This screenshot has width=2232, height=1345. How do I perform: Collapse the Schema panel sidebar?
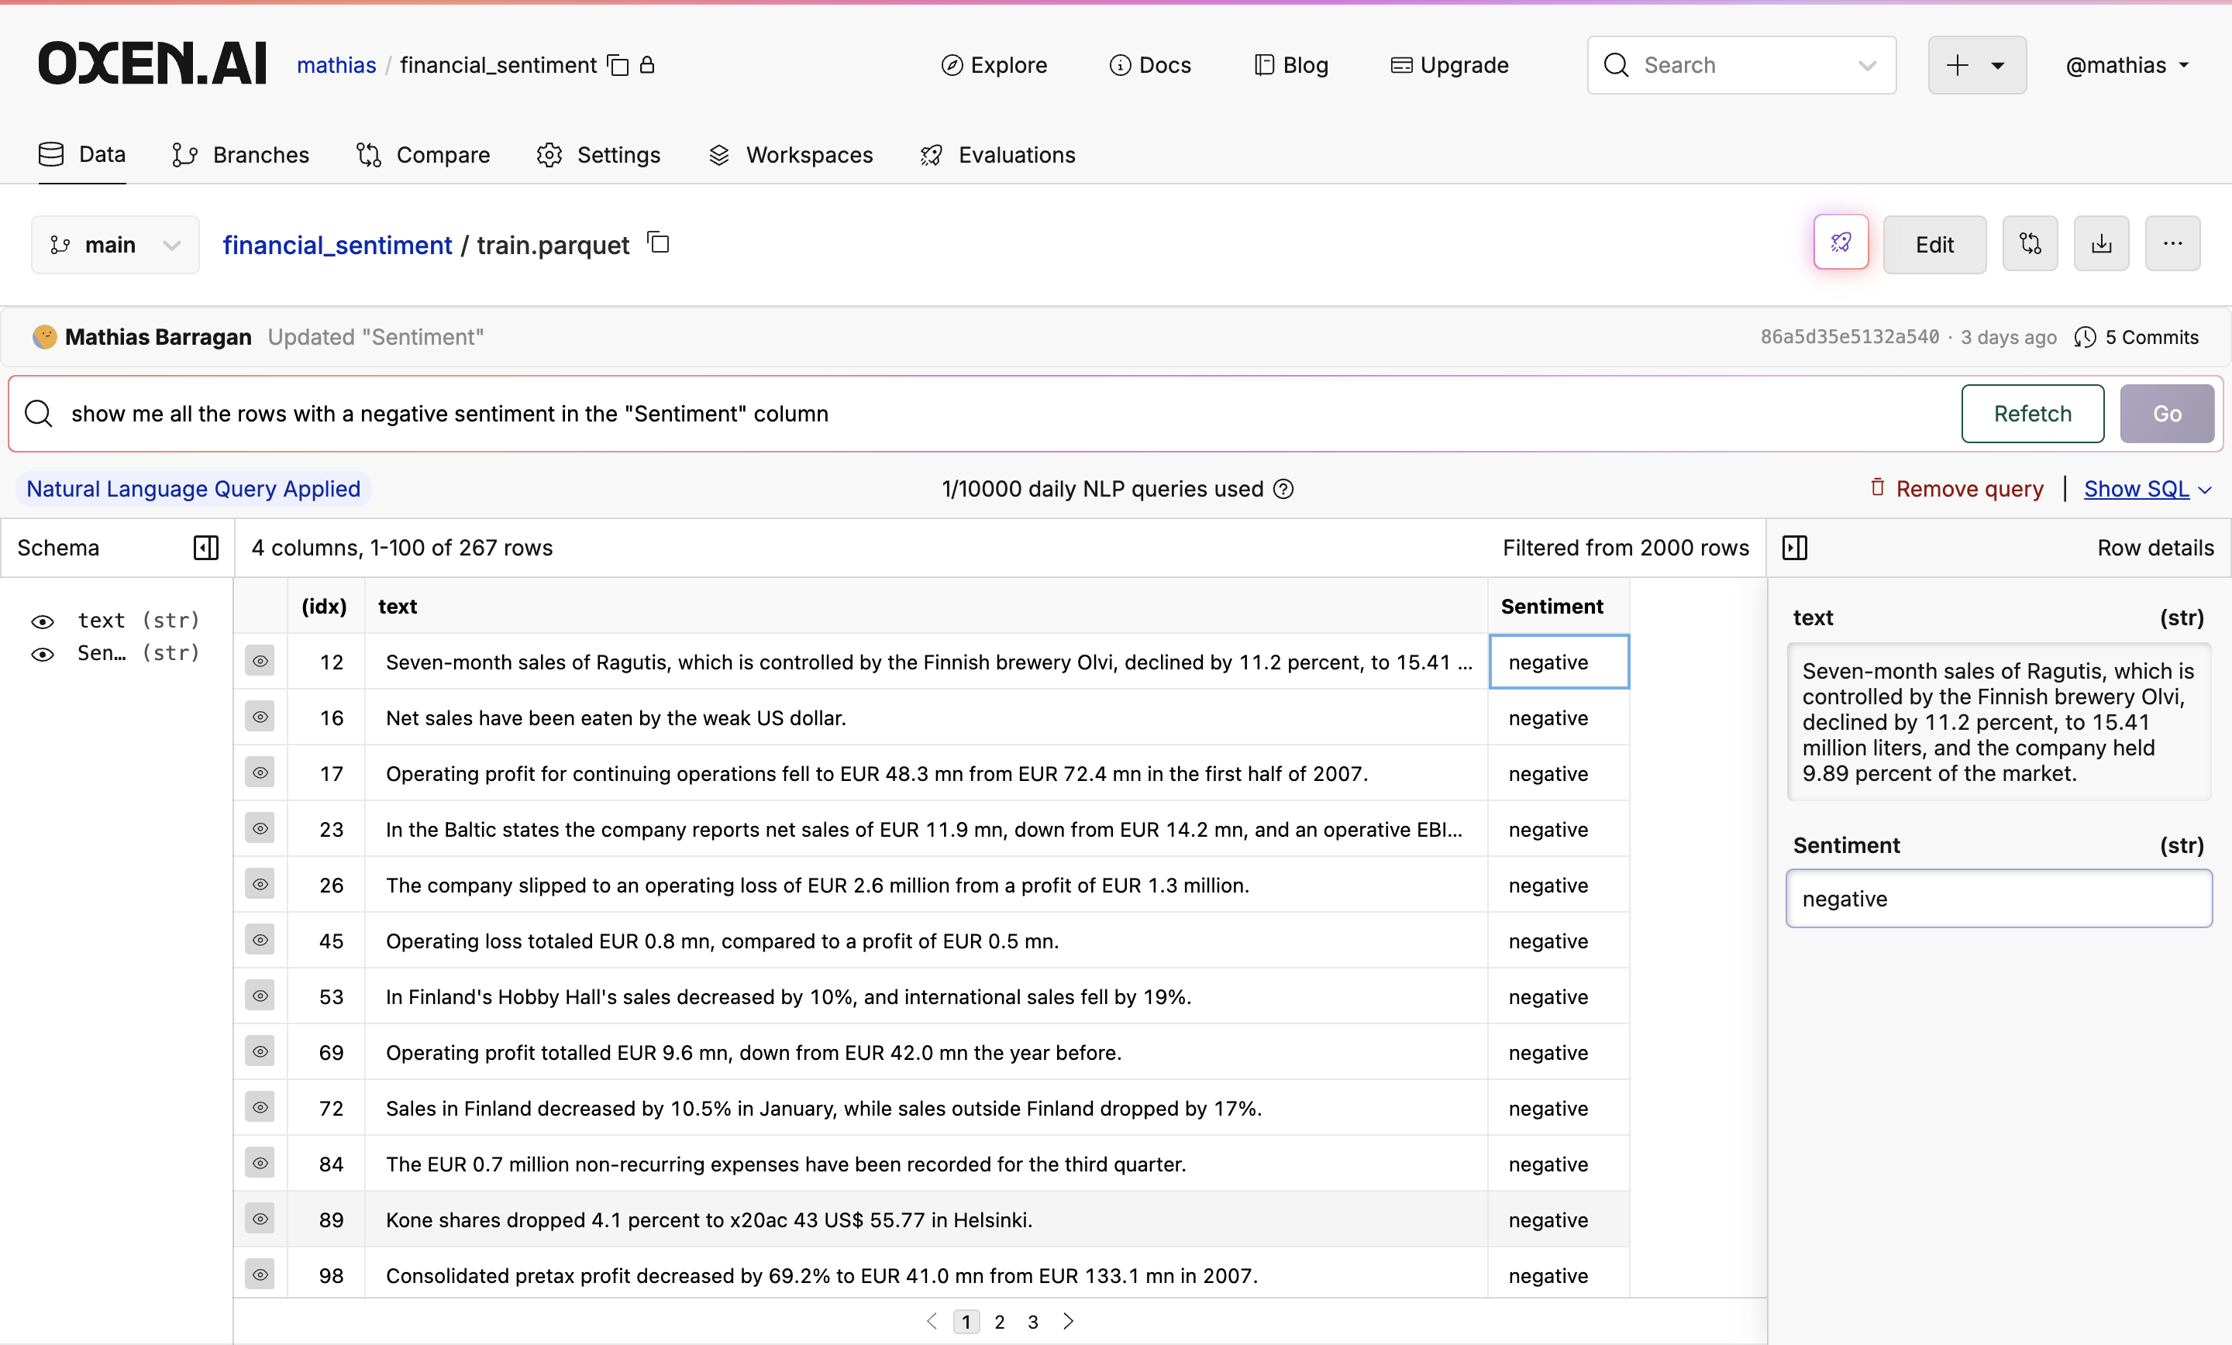pos(206,547)
